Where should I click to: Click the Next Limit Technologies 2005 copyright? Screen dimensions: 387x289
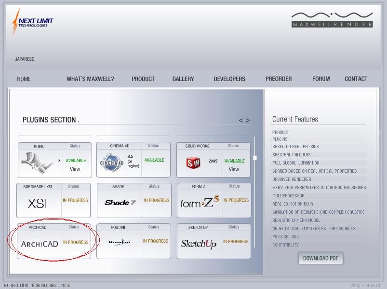pos(37,285)
